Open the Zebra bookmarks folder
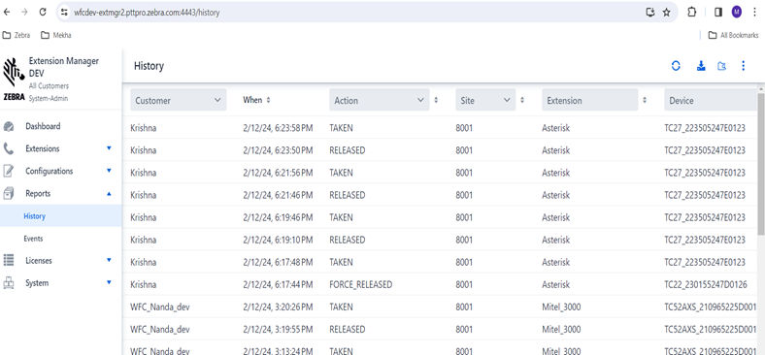 pyautogui.click(x=17, y=35)
